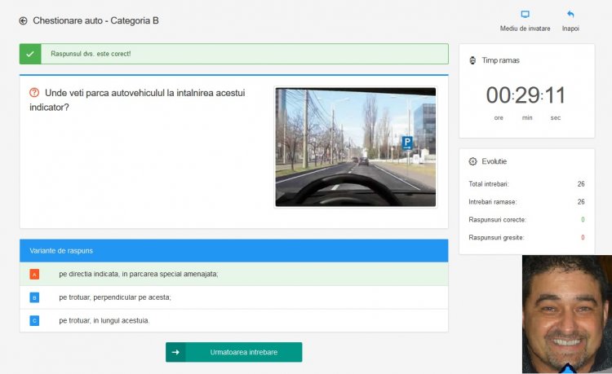
Task: Click the stopwatch icon beside Timp ramas
Action: [472, 60]
